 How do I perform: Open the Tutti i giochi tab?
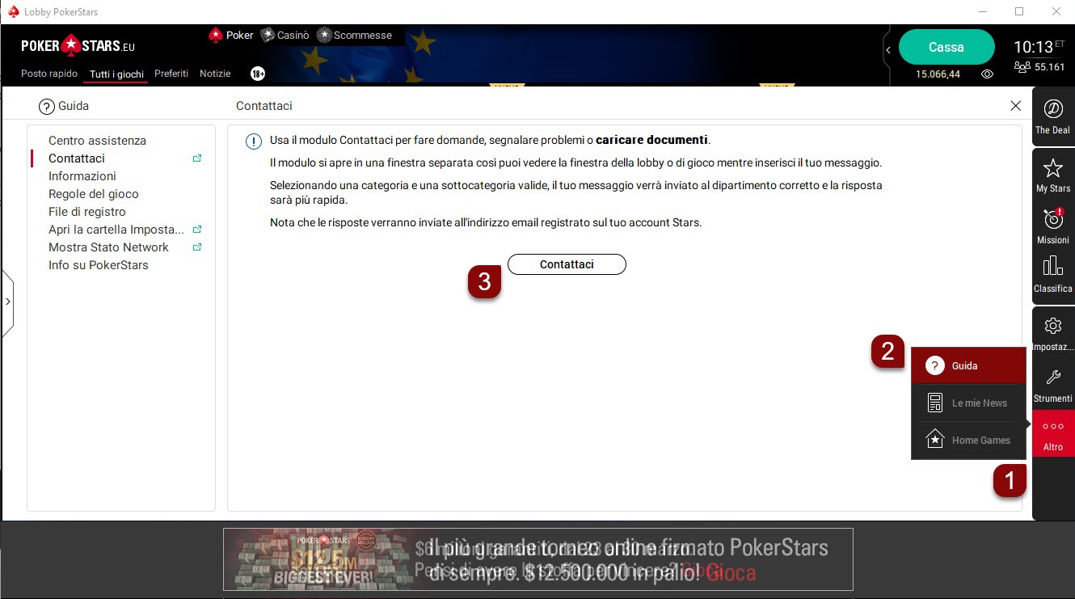(117, 74)
